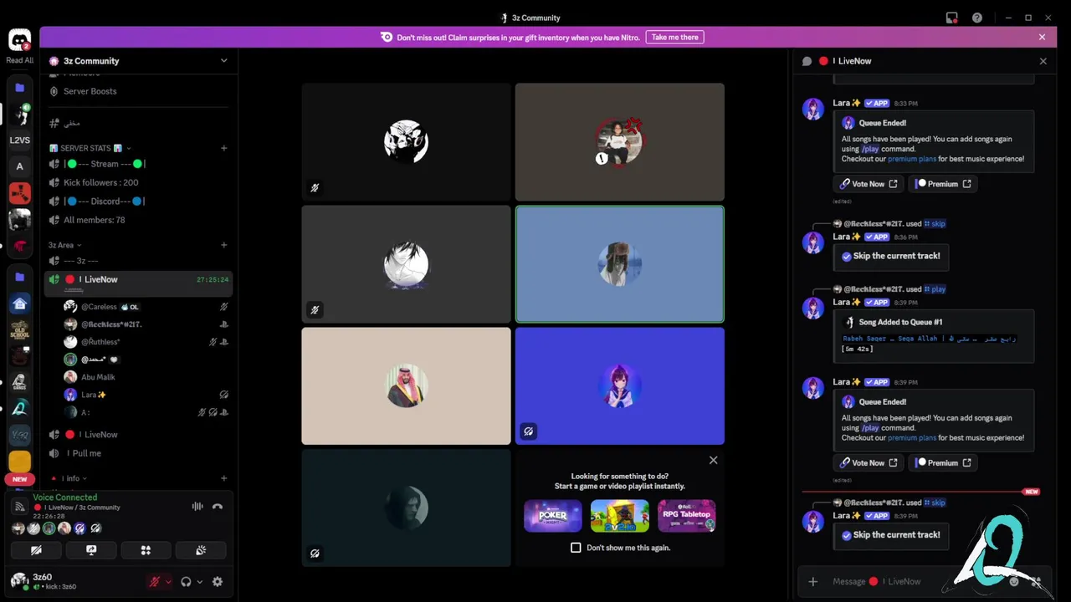Screen dimensions: 1071x602
Task: Open voice connection quality info icon
Action: tap(19, 507)
